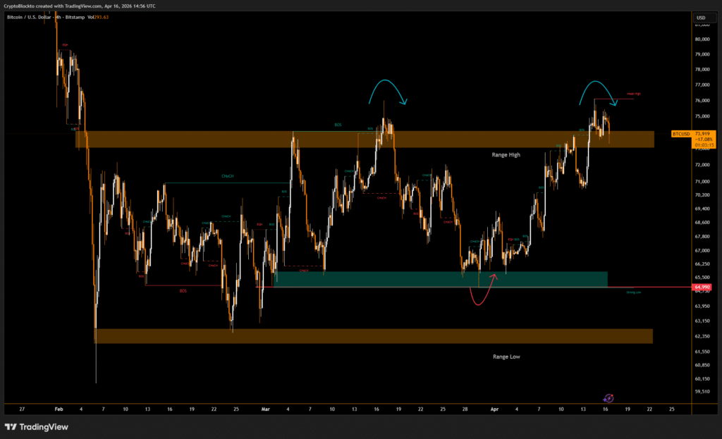Click the Feb label on the time axis

click(59, 409)
